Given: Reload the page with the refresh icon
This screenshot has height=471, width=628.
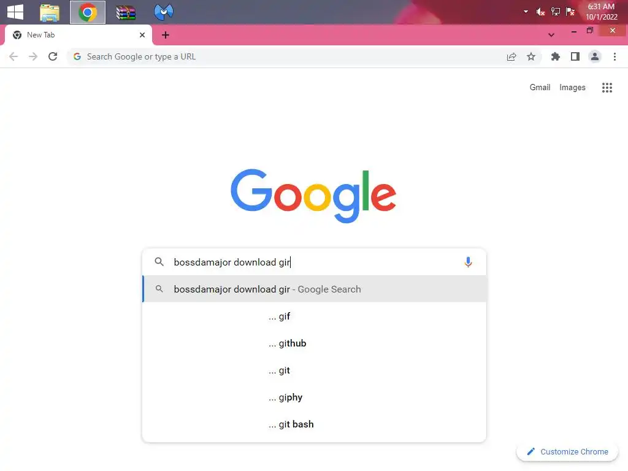Looking at the screenshot, I should [53, 56].
